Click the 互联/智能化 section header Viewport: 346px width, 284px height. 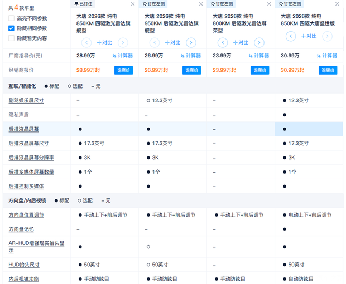(x=22, y=86)
